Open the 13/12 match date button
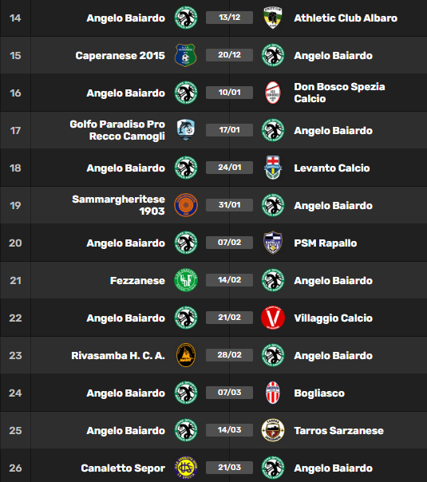 click(x=229, y=18)
